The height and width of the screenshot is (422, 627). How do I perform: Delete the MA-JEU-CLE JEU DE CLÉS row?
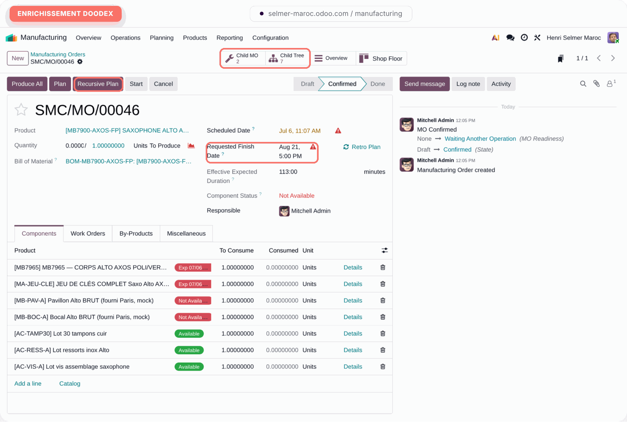tap(383, 284)
